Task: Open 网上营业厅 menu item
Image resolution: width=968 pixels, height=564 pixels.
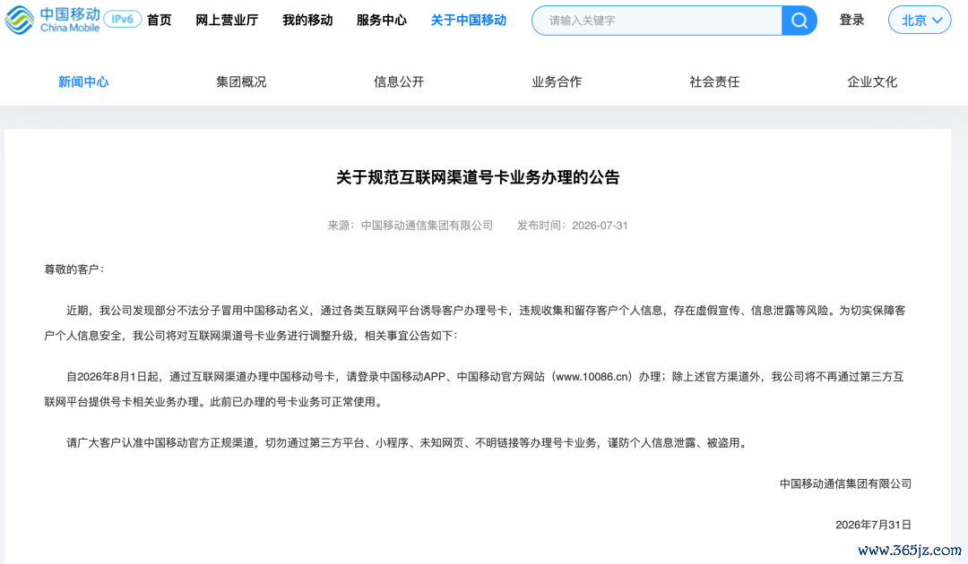Action: coord(227,21)
